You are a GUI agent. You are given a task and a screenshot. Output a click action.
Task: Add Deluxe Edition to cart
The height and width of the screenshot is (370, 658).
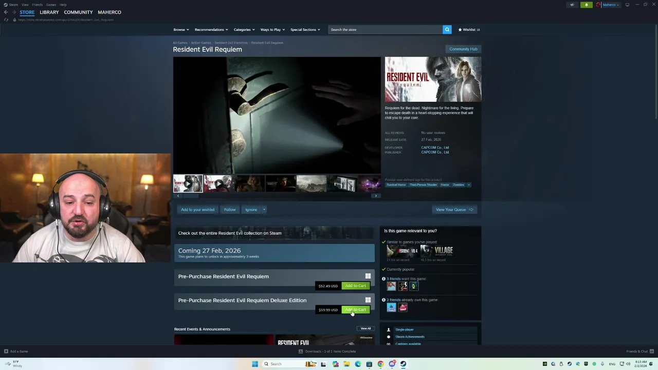point(356,310)
